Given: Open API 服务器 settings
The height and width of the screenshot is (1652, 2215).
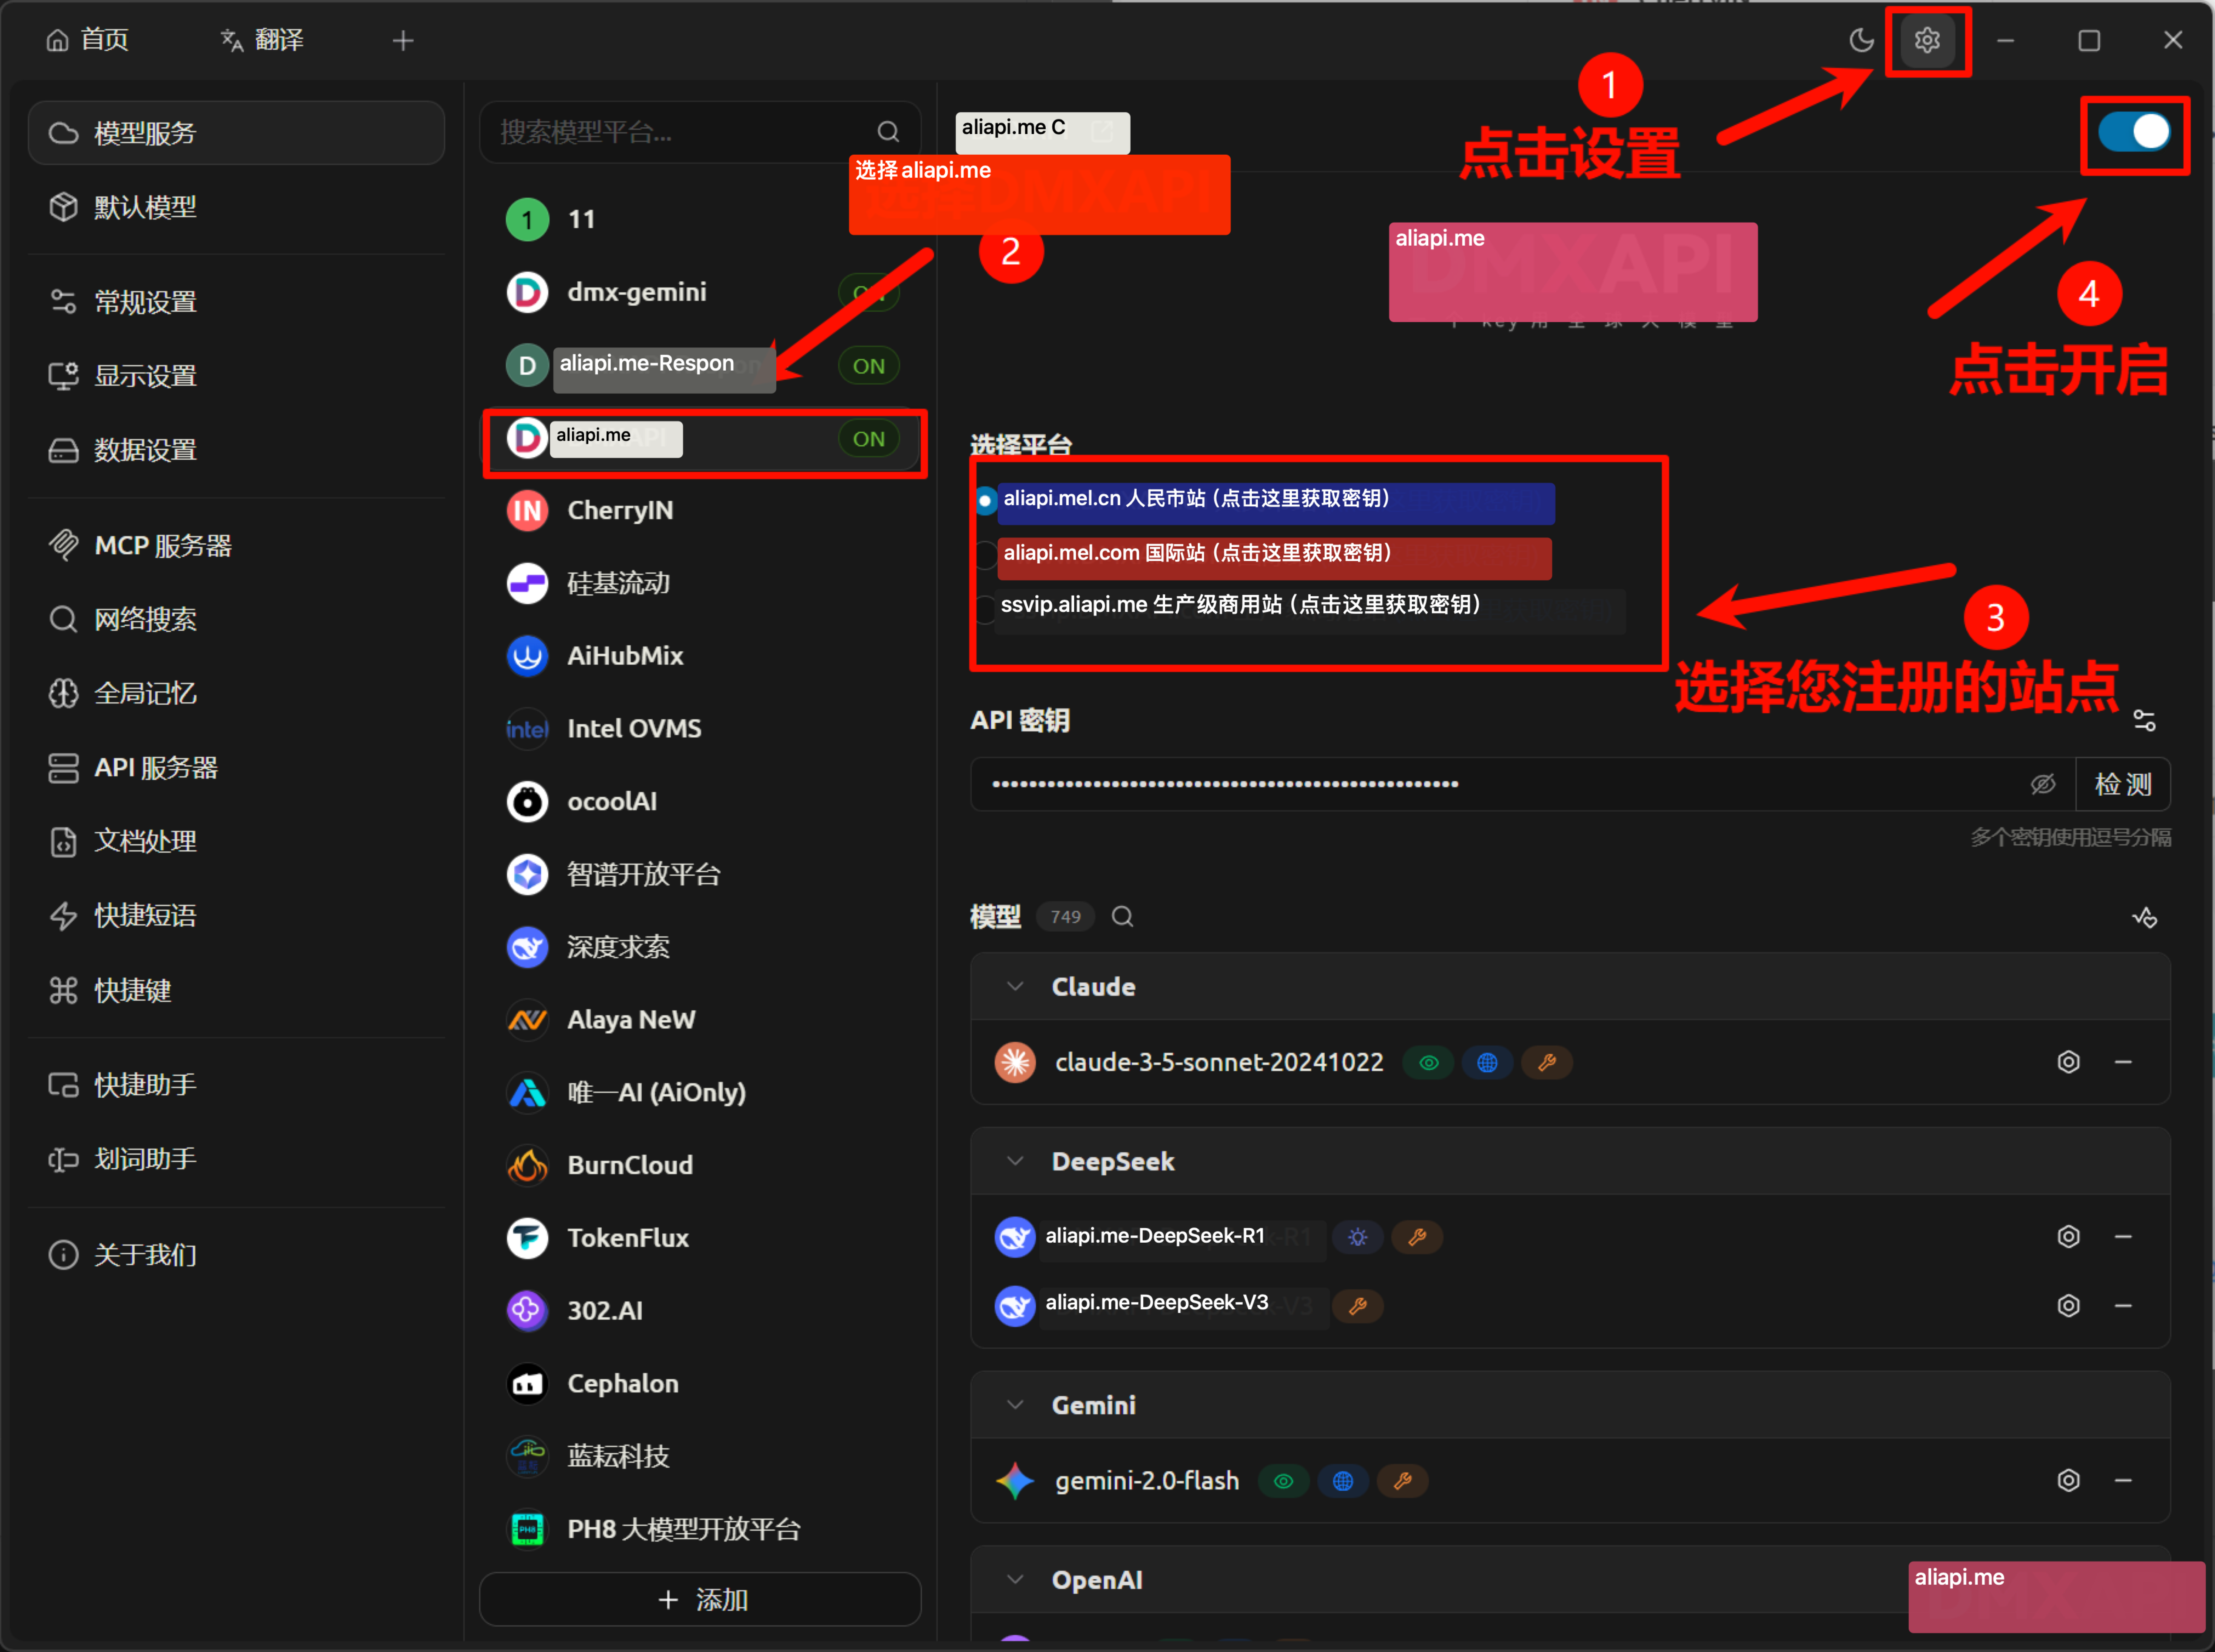Looking at the screenshot, I should 236,768.
